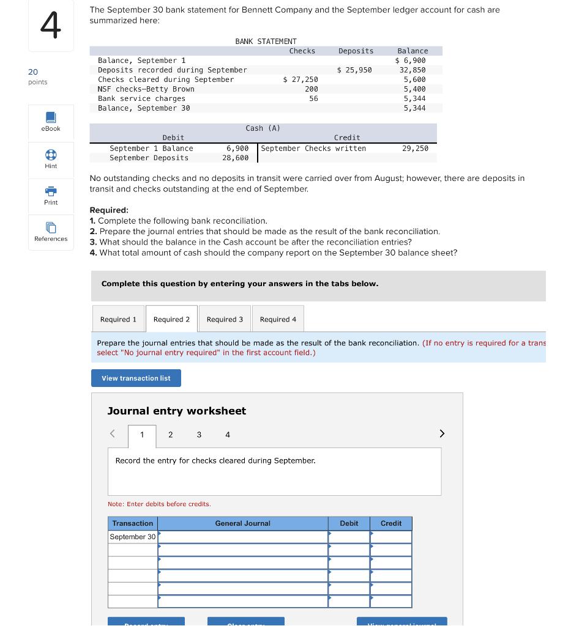Select journal entry page 2
This screenshot has width=571, height=626.
click(x=170, y=435)
